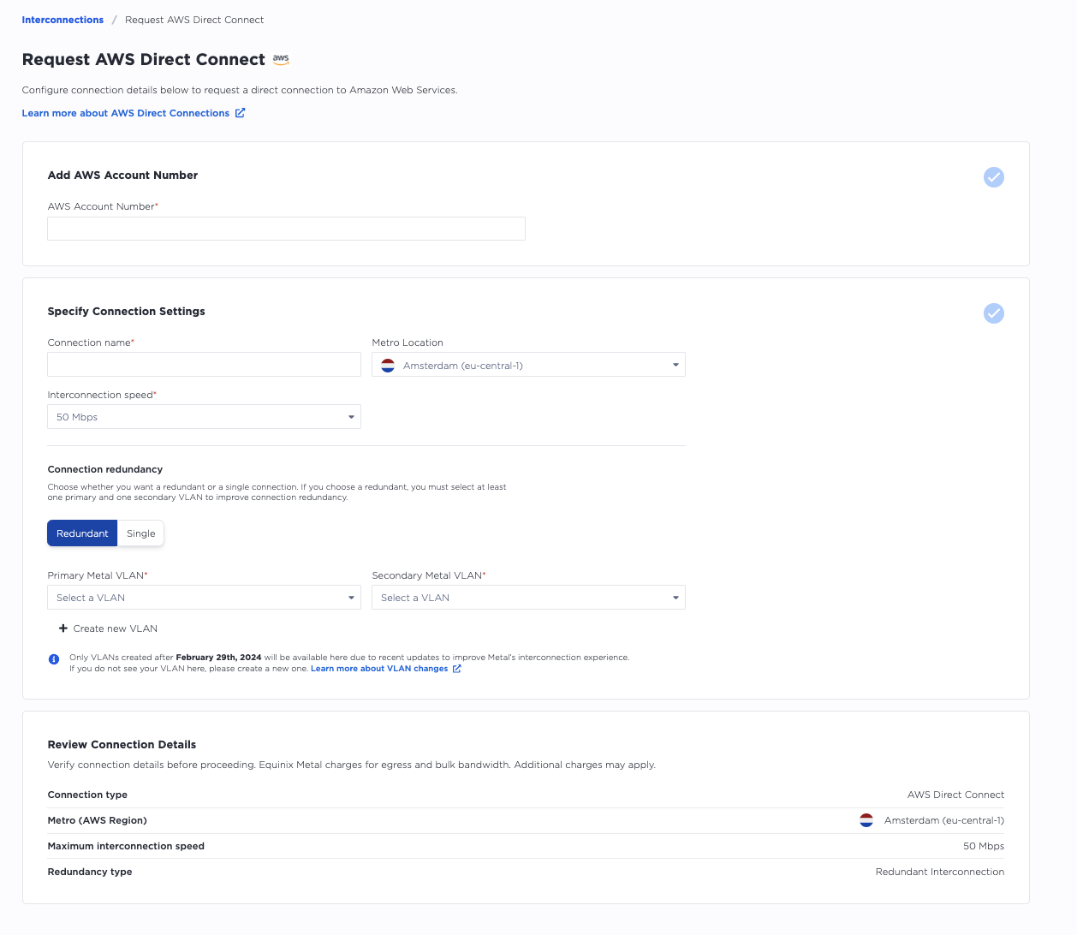
Task: Click the external link icon after Learn more about AWS Direct Connections
Action: coord(241,113)
